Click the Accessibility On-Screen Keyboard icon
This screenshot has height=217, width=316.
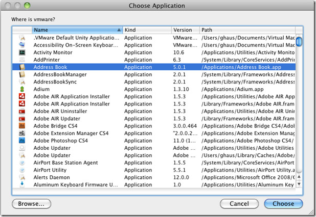click(22, 45)
